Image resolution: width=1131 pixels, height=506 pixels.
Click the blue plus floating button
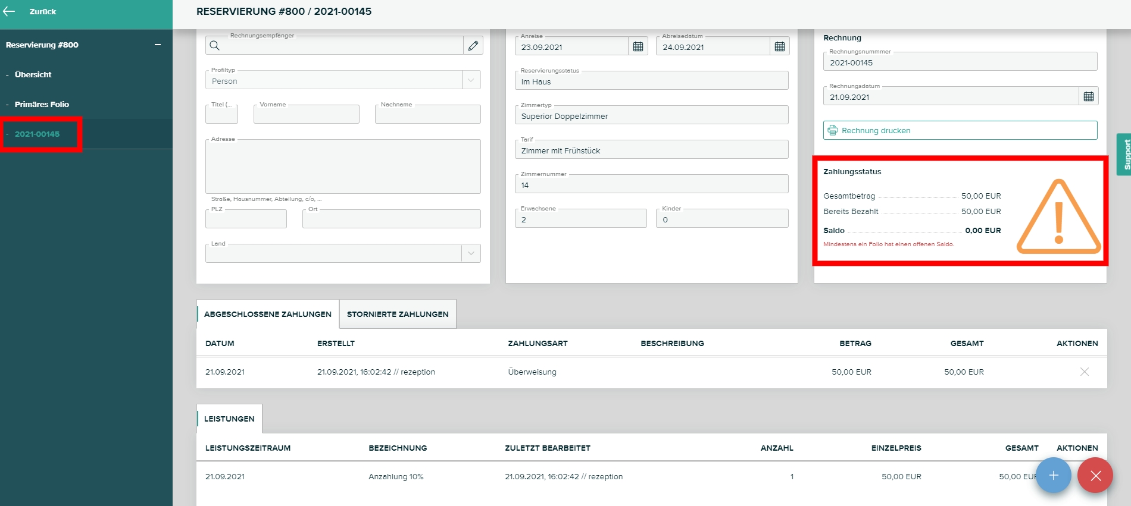1054,476
